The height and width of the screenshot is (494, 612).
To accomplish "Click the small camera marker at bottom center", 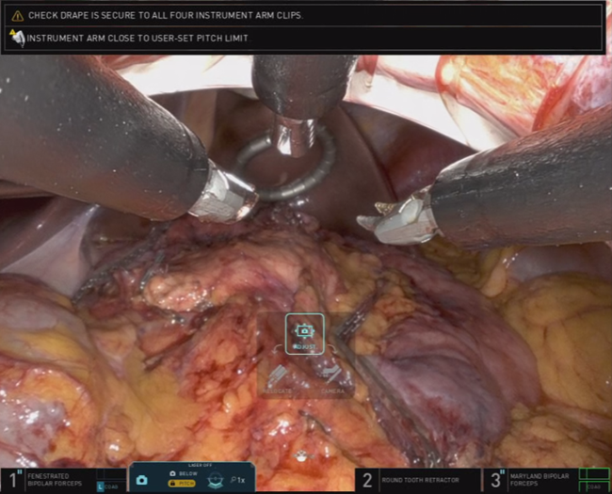I will [301, 455].
